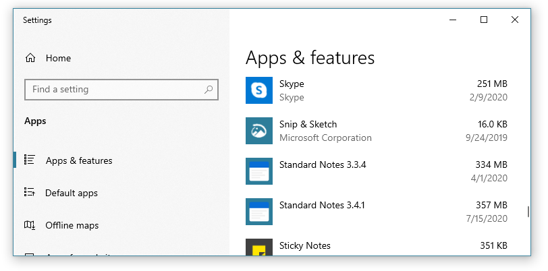Click the 2/9/2020 install date
This screenshot has width=548, height=271.
[488, 97]
